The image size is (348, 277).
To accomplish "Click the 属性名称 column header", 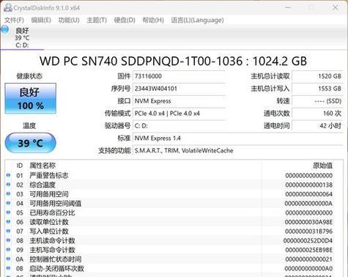I will coord(42,166).
